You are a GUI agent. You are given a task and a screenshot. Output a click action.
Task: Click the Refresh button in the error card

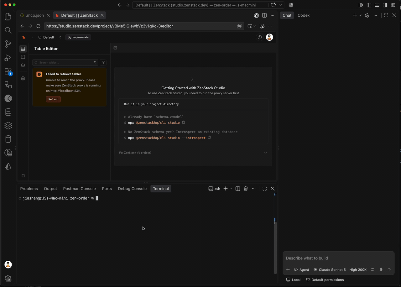click(53, 99)
